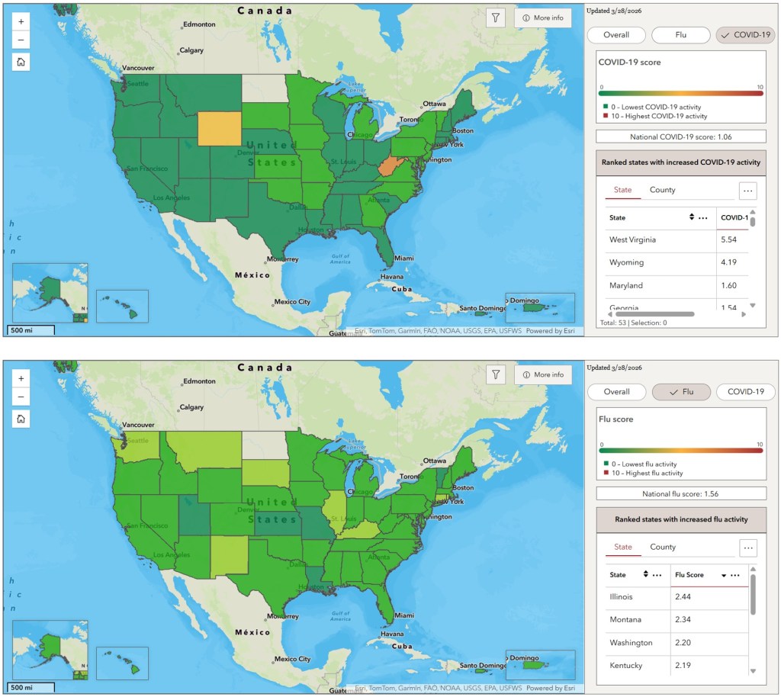Zoom in on the COVID-19 map
This screenshot has height=697, width=781.
click(21, 22)
